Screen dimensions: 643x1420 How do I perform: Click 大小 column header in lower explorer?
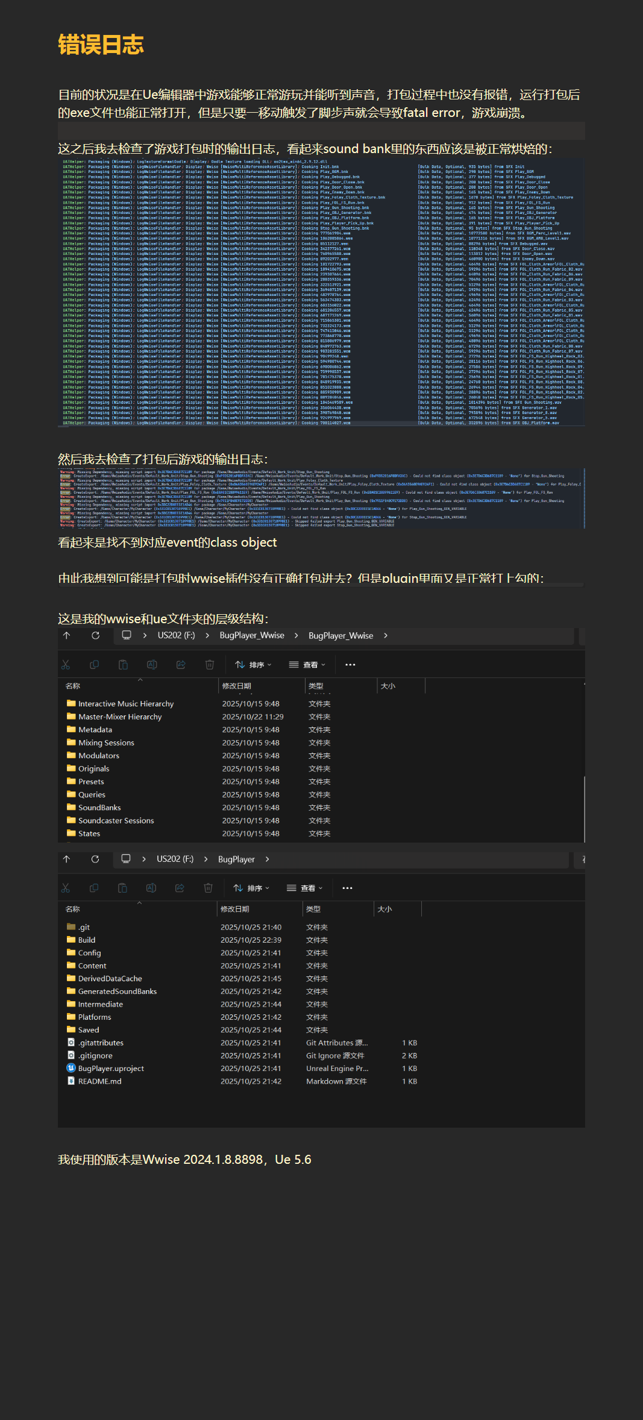pyautogui.click(x=384, y=909)
